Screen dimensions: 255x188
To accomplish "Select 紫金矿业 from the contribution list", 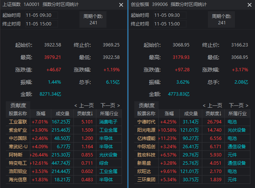I will [x=18, y=130].
